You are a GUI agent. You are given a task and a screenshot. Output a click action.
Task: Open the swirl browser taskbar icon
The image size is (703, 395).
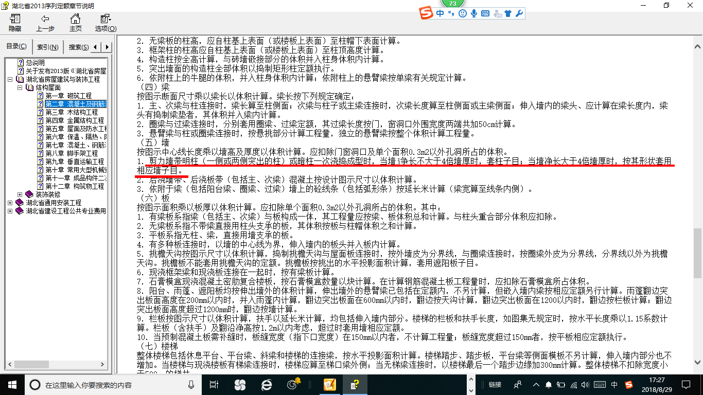coord(293,384)
